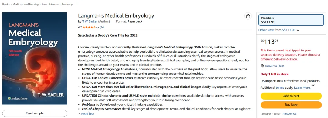Collapse the description with Read less
This screenshot has height=118, width=328.
(86, 114)
